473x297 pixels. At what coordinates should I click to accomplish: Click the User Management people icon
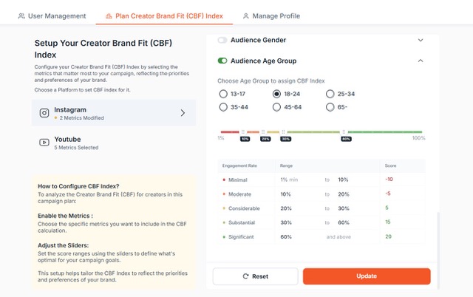point(21,16)
